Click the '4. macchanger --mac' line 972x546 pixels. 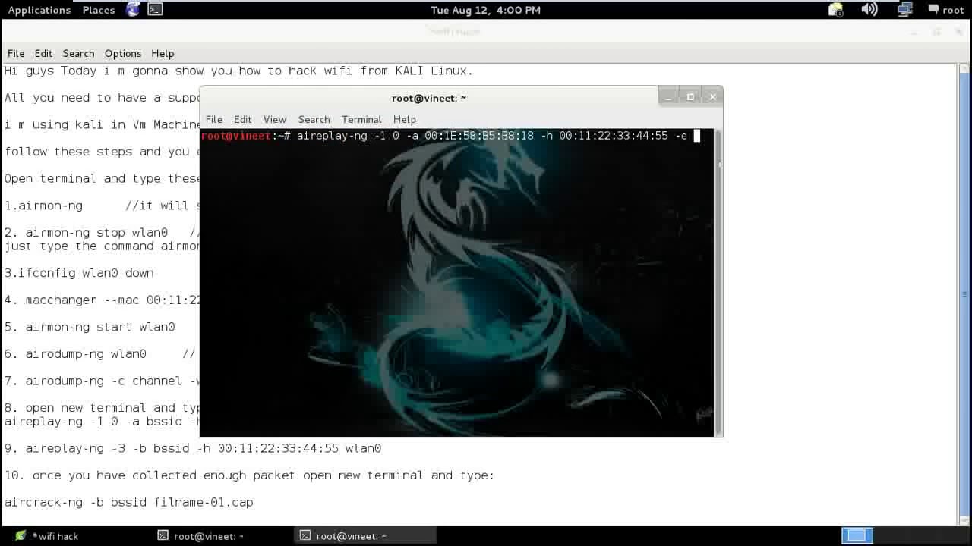coord(102,300)
